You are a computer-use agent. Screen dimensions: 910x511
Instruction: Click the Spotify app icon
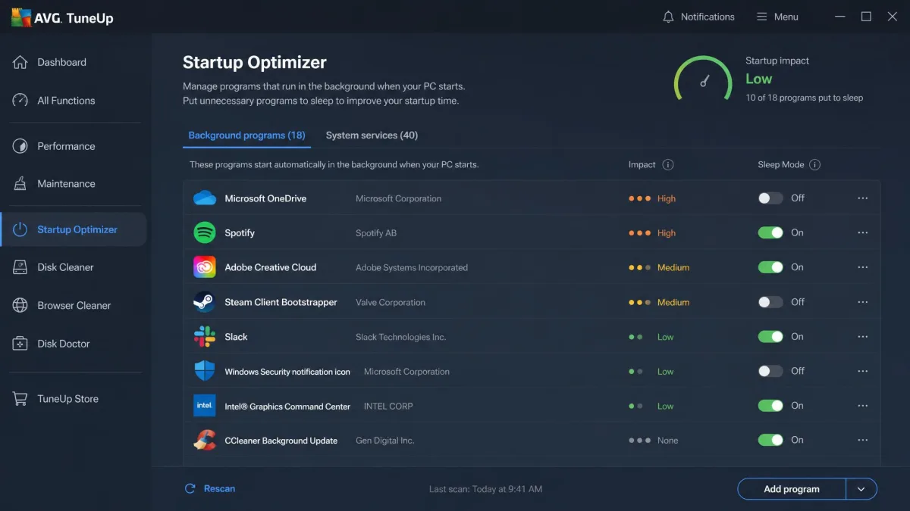pyautogui.click(x=205, y=232)
